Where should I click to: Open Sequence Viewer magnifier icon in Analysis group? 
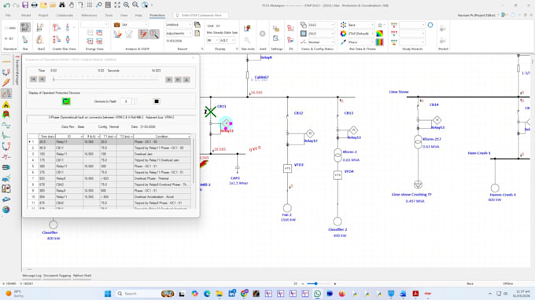154,34
